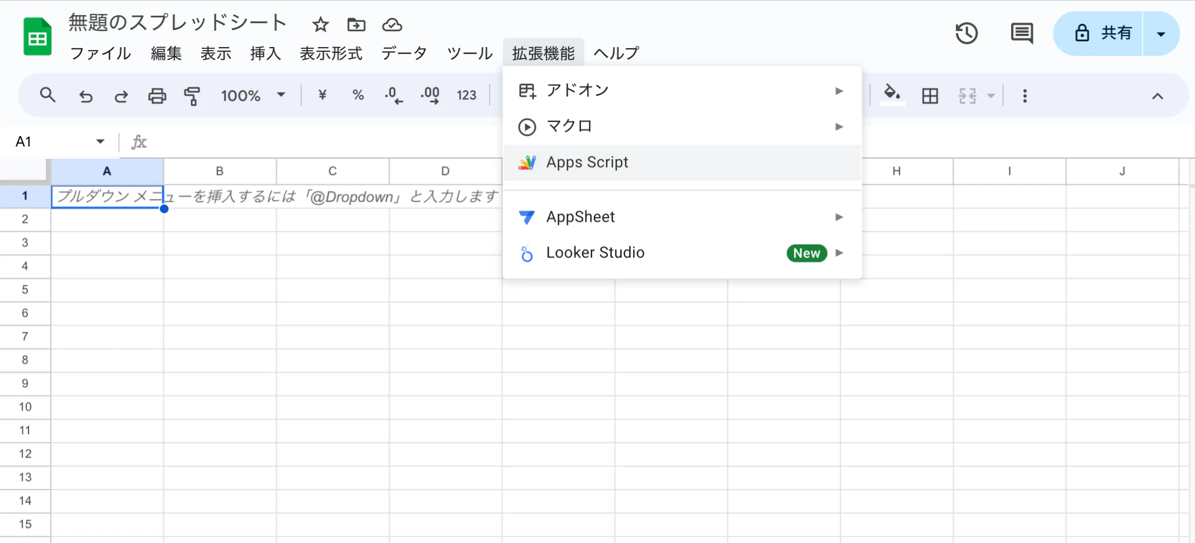Open the ファイル menu
Screen dimensions: 1195x543
tap(101, 53)
